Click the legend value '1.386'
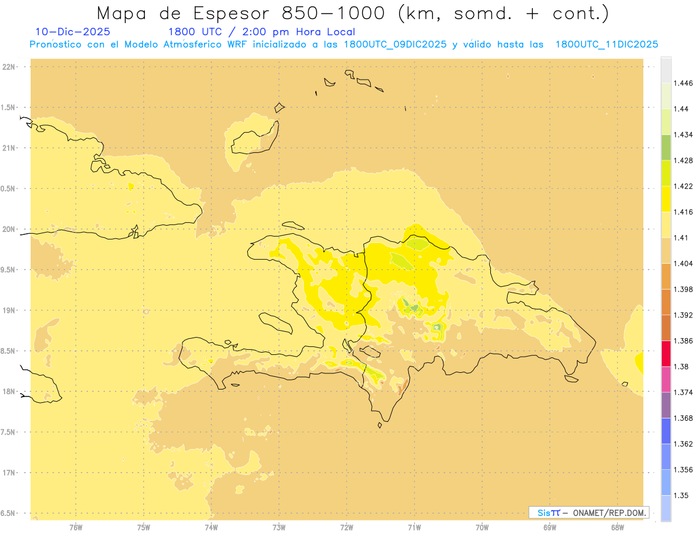The height and width of the screenshot is (535, 693). pyautogui.click(x=684, y=341)
